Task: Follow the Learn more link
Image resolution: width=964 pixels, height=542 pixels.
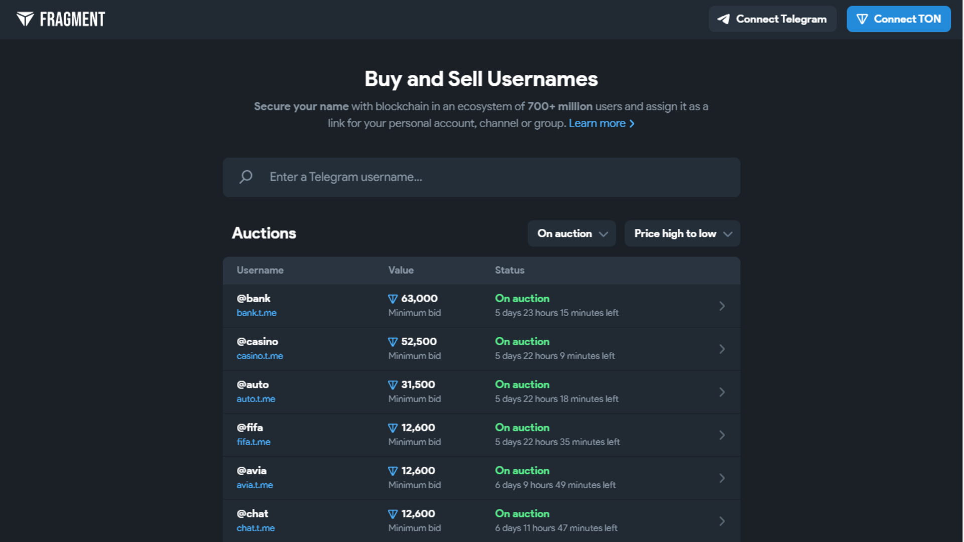Action: (x=601, y=123)
